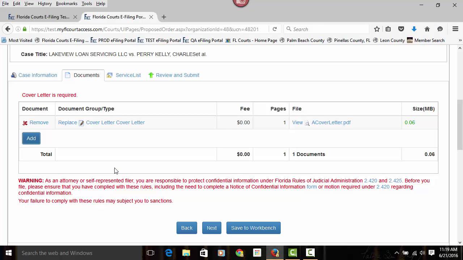Click Save to Workbench button
This screenshot has height=260, width=463.
pos(253,228)
